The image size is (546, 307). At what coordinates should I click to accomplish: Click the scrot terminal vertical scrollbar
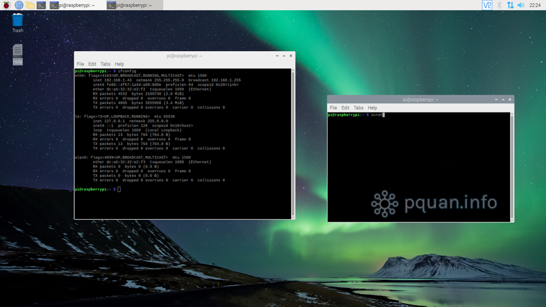[512, 167]
